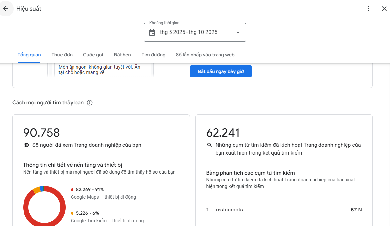
Task: Click the info icon beside Cách mọi người tìm thấy bạn
Action: coord(90,103)
